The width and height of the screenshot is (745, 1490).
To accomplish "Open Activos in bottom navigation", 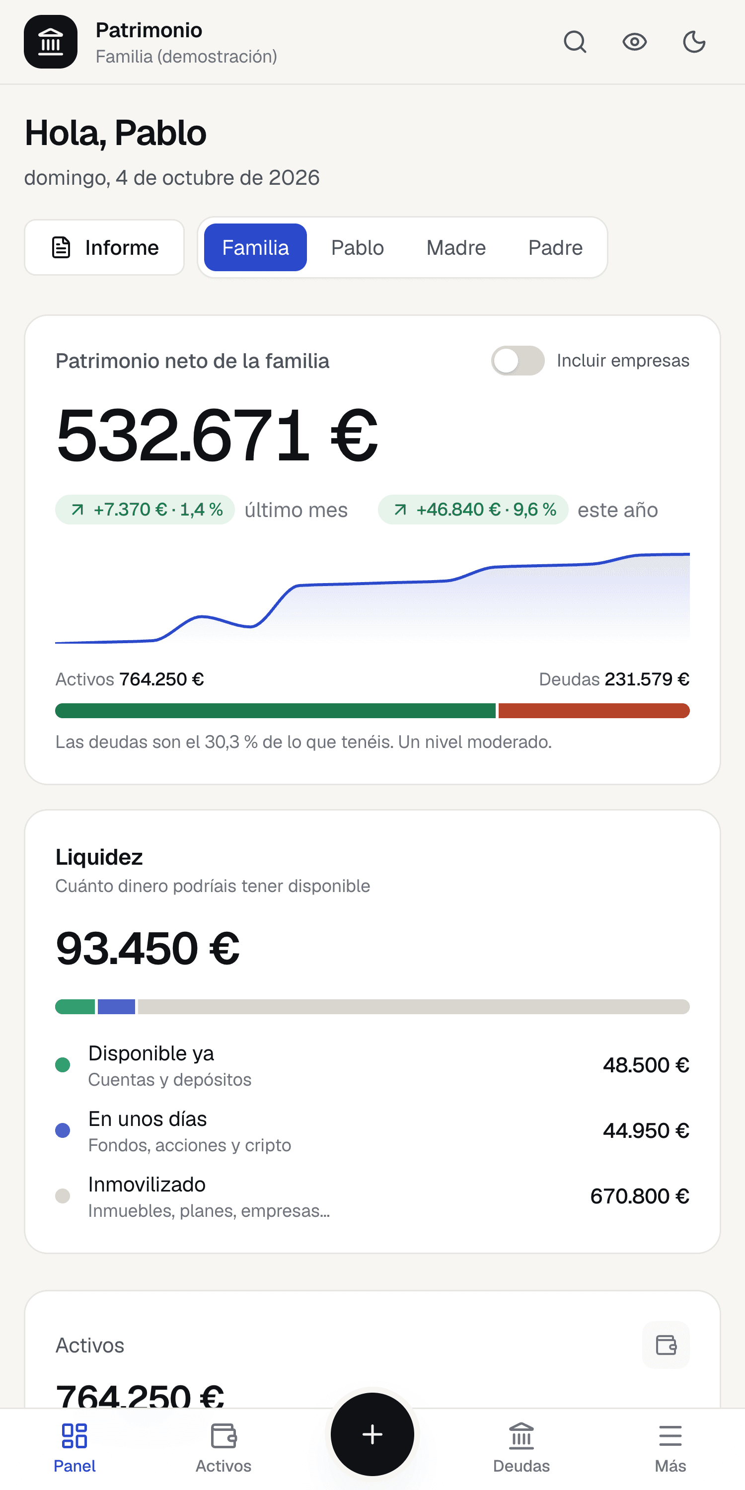I will pyautogui.click(x=223, y=1448).
